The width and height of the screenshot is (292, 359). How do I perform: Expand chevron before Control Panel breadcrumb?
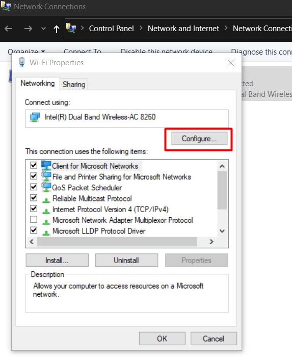pos(83,28)
